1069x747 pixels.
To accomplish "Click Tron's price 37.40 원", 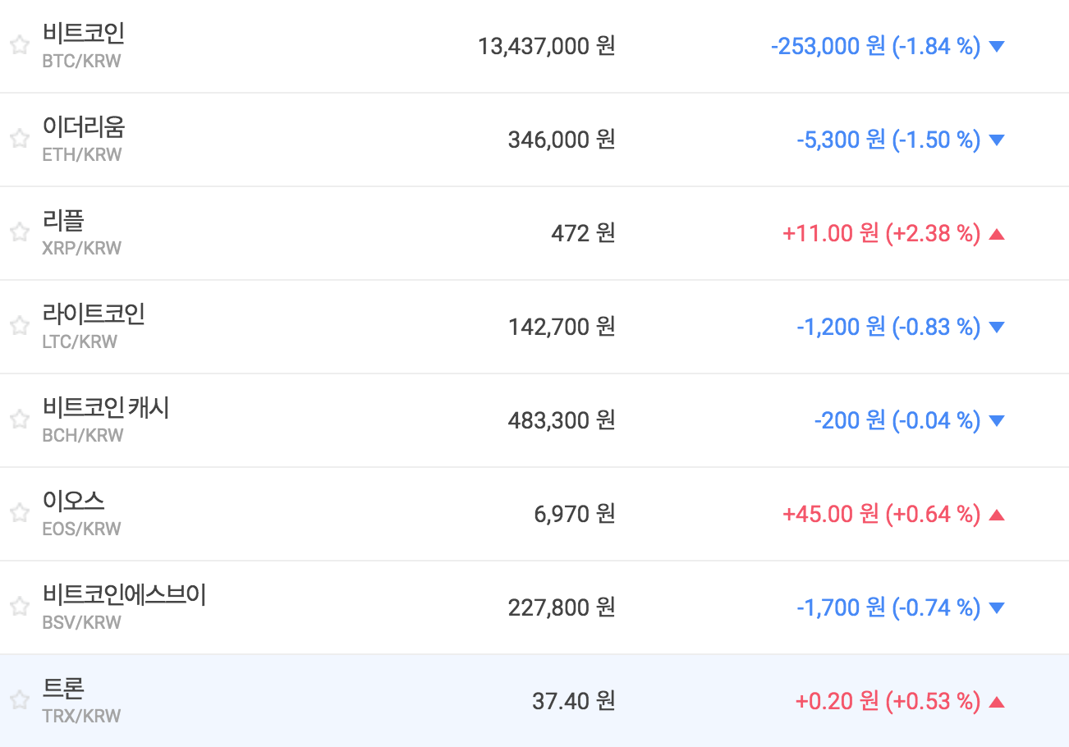I will [573, 701].
